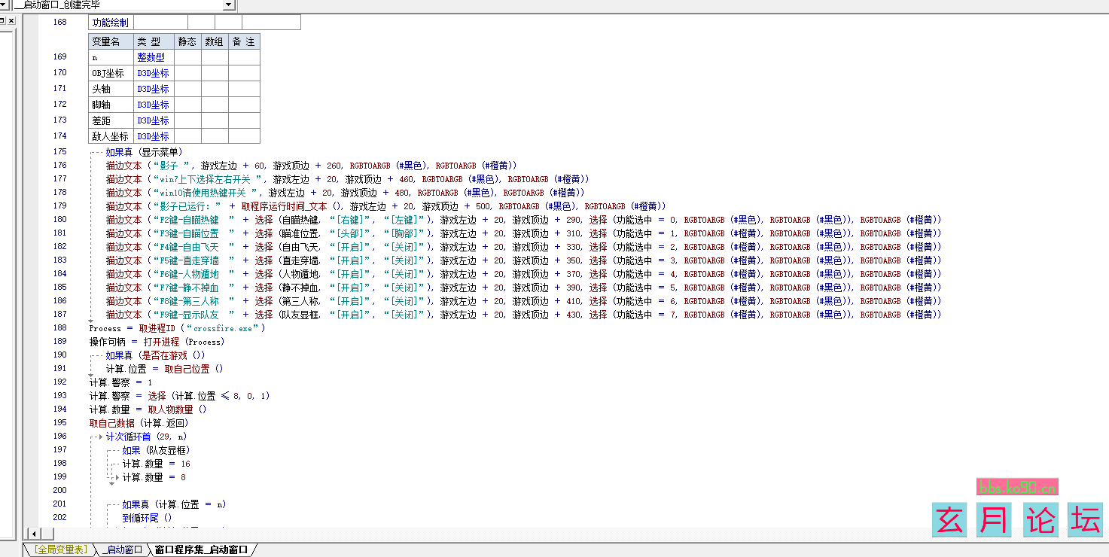The height and width of the screenshot is (557, 1109).
Task: Switch to the [全局变量表] tab
Action: (61, 549)
